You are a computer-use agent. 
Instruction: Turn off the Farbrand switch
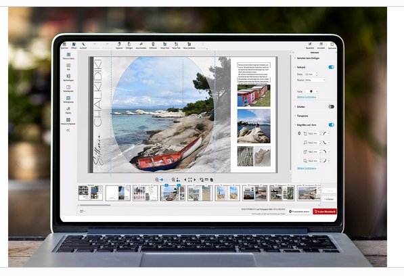click(332, 67)
